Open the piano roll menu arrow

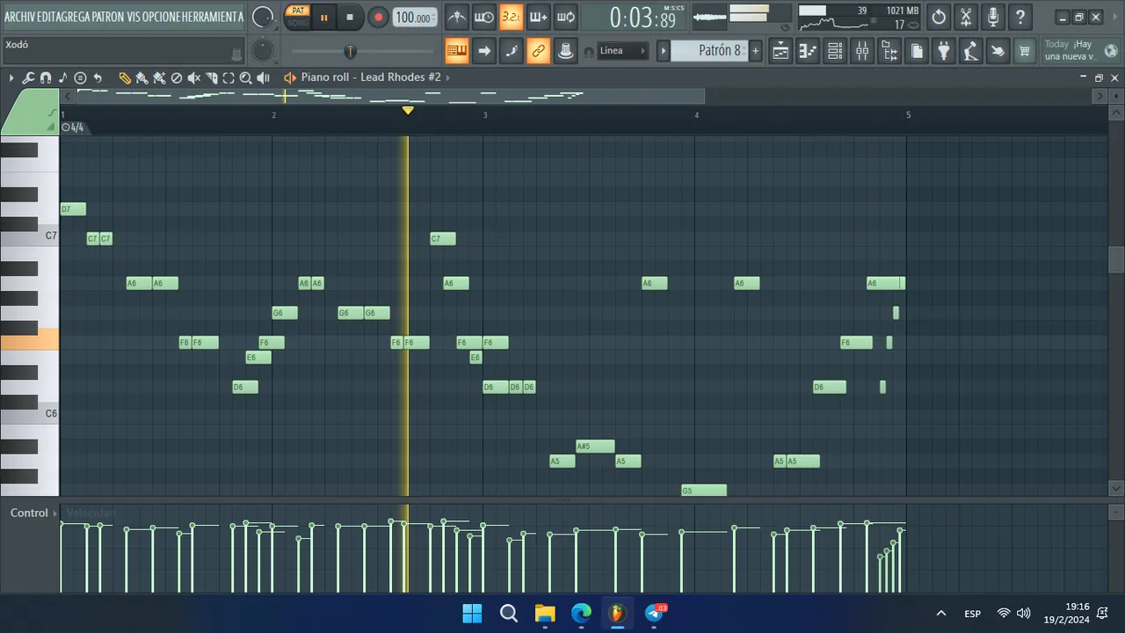(x=11, y=77)
